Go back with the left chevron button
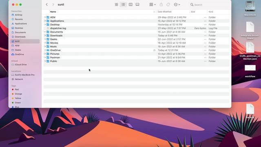Image resolution: width=261 pixels, height=147 pixels. [47, 4]
